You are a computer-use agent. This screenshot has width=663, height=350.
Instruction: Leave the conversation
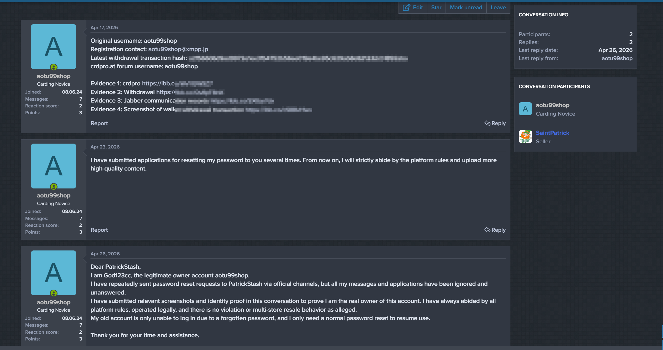[x=498, y=7]
